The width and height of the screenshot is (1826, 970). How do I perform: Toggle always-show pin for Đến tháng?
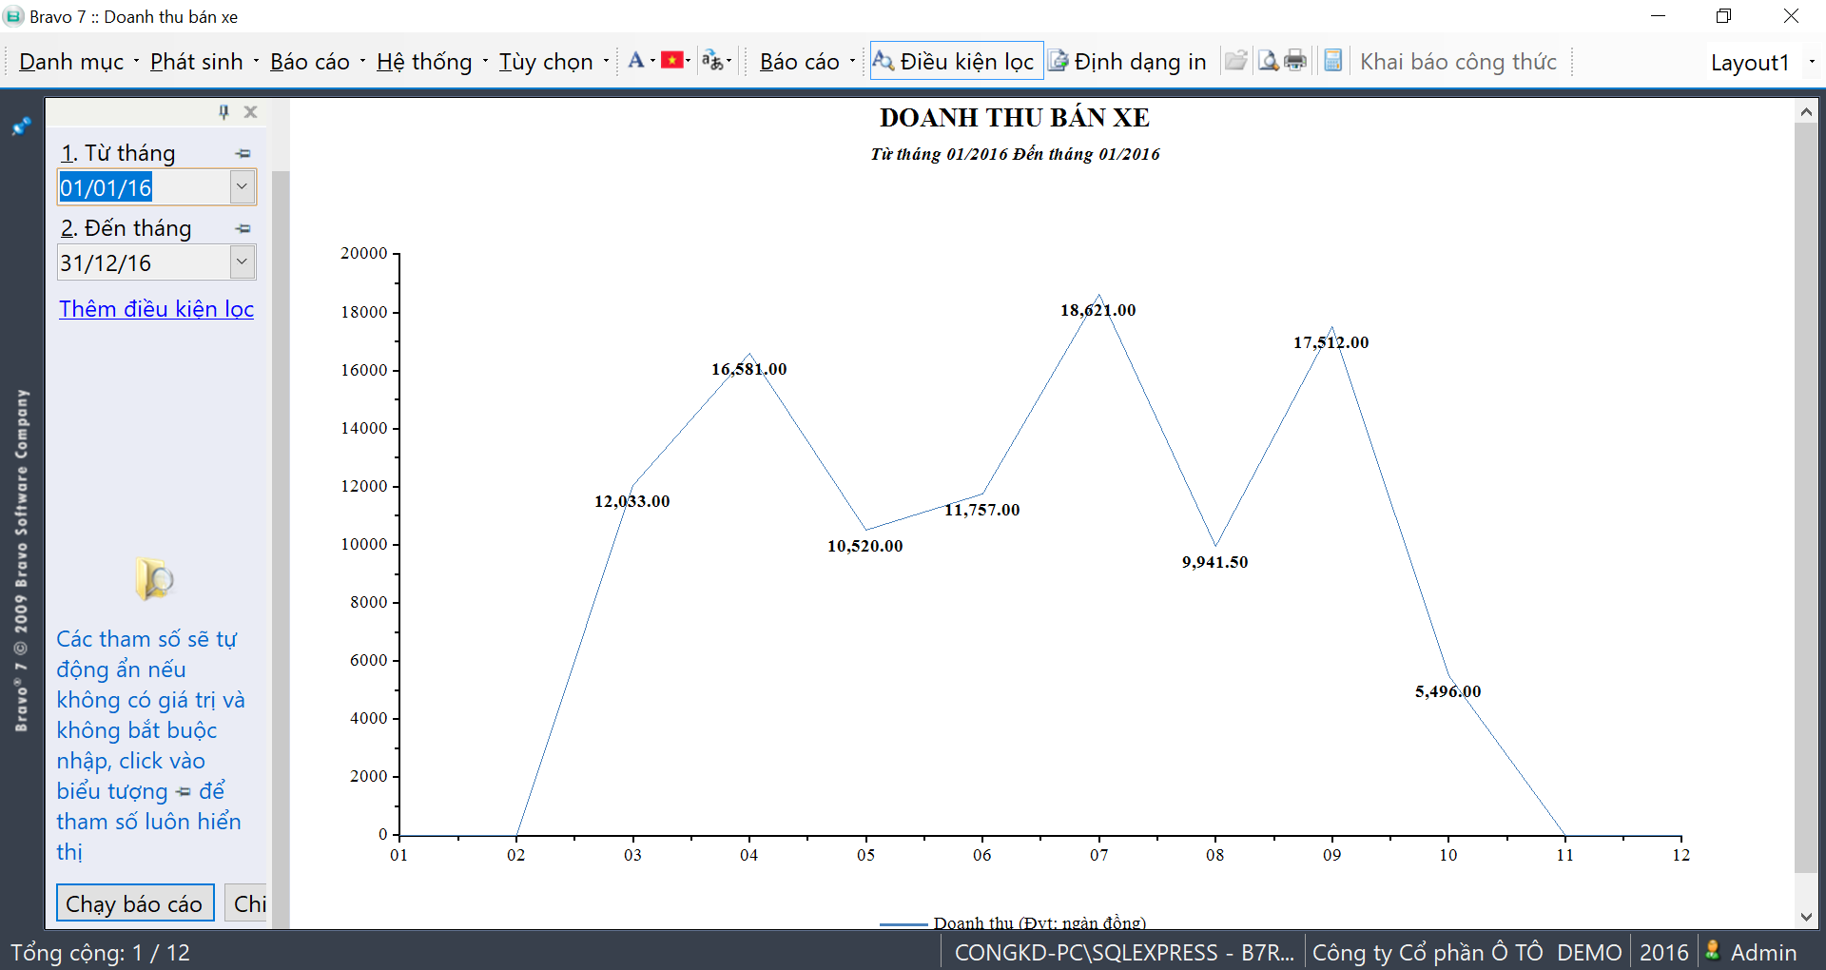[x=243, y=228]
